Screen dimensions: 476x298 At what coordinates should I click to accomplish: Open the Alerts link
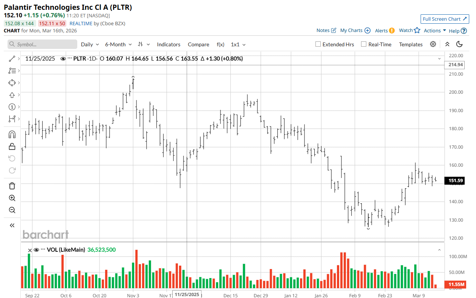click(381, 30)
